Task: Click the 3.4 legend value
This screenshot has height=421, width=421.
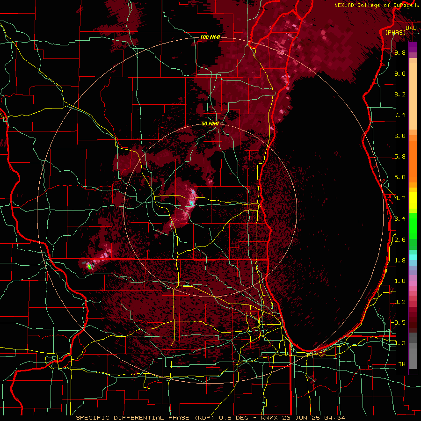Action: point(400,219)
